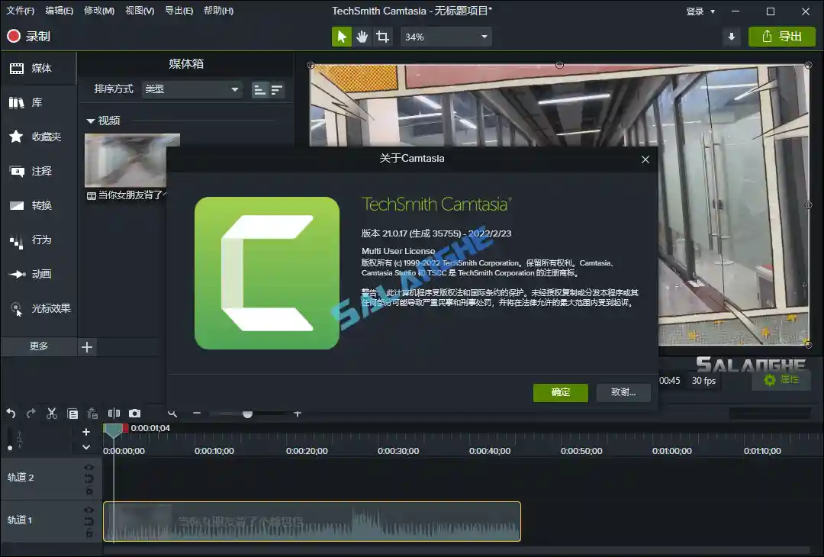Open the 动画 (Animations) panel

[39, 275]
